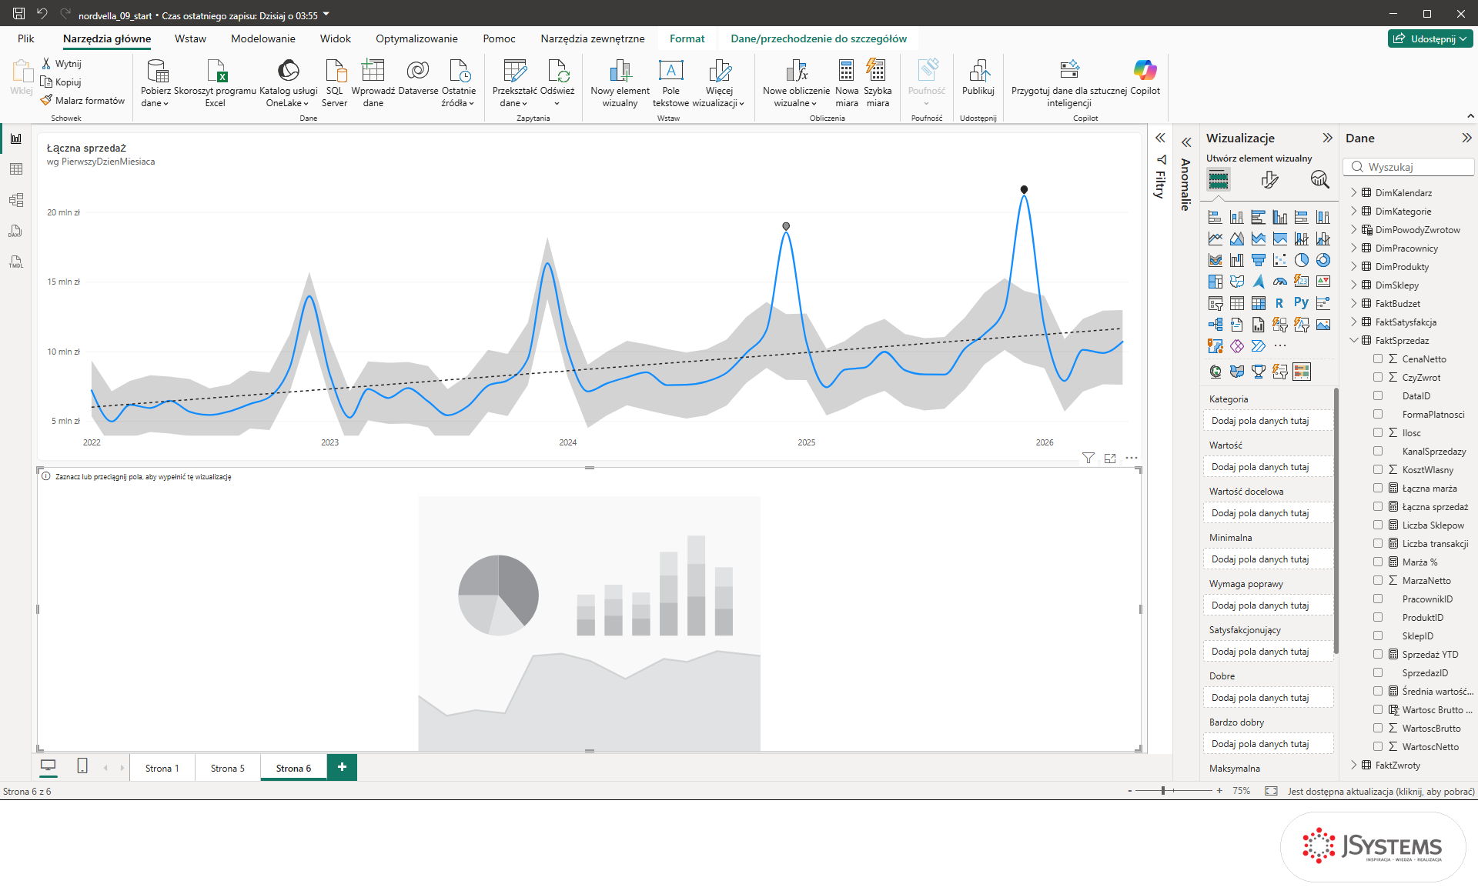Open the Copilot ribbon button
The width and height of the screenshot is (1478, 894).
[1145, 78]
